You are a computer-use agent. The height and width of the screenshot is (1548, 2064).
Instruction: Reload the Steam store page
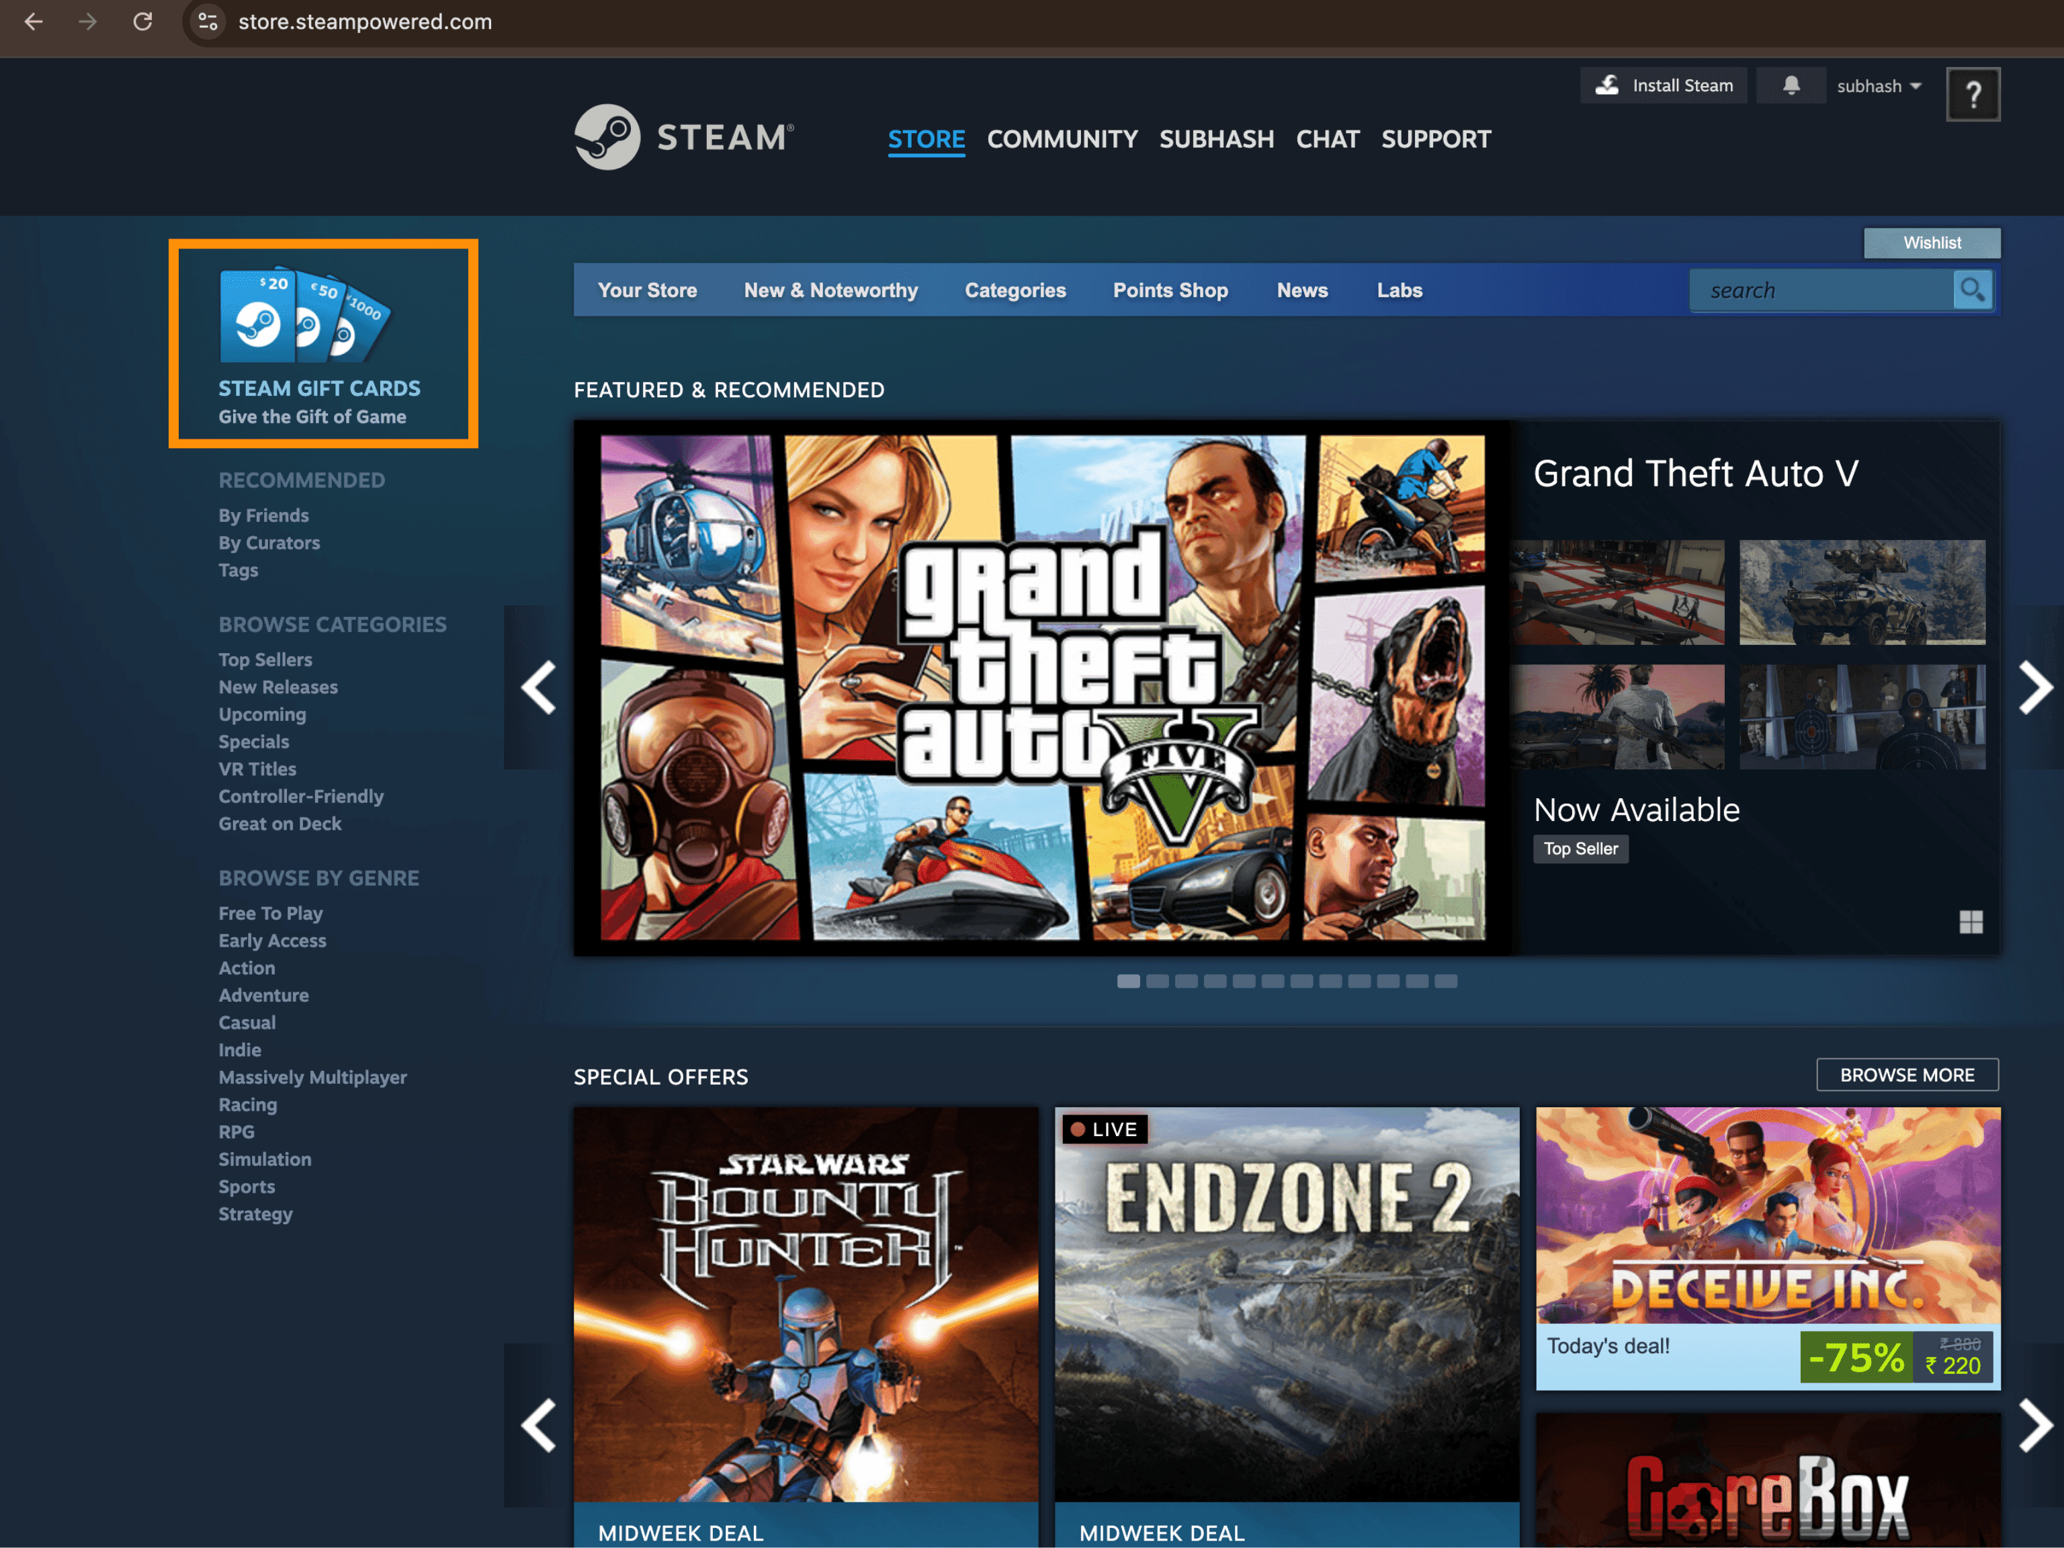click(x=142, y=21)
